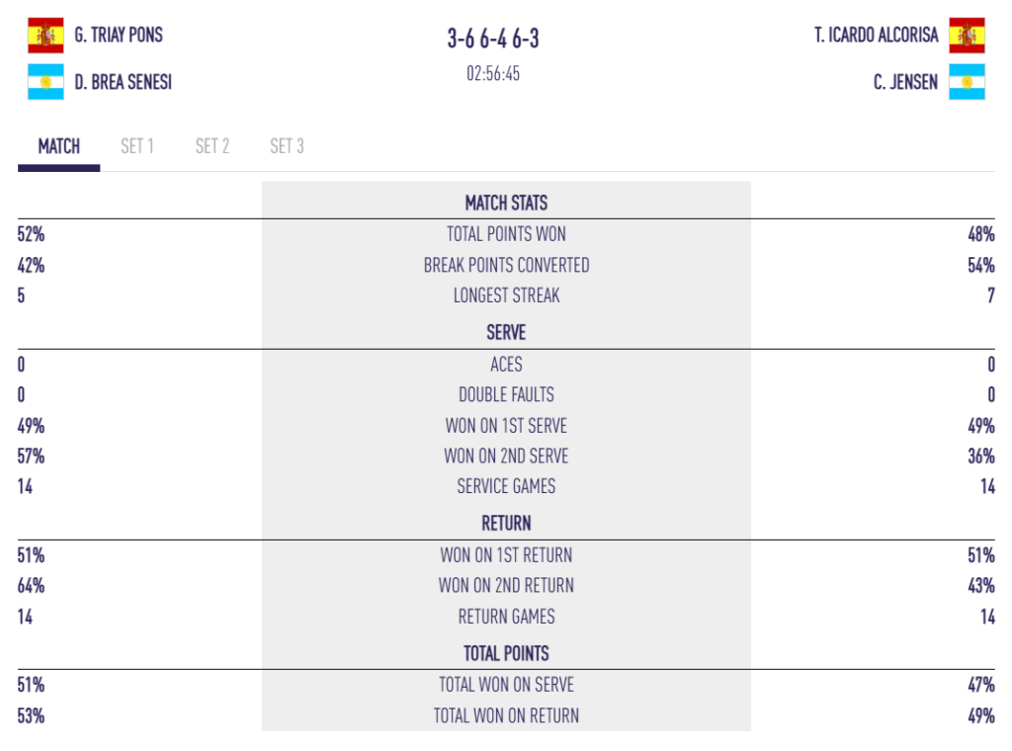Screen dimensions: 1012x751
Task: Click the Argentine flag beside C. Jensen
Action: pos(967,82)
